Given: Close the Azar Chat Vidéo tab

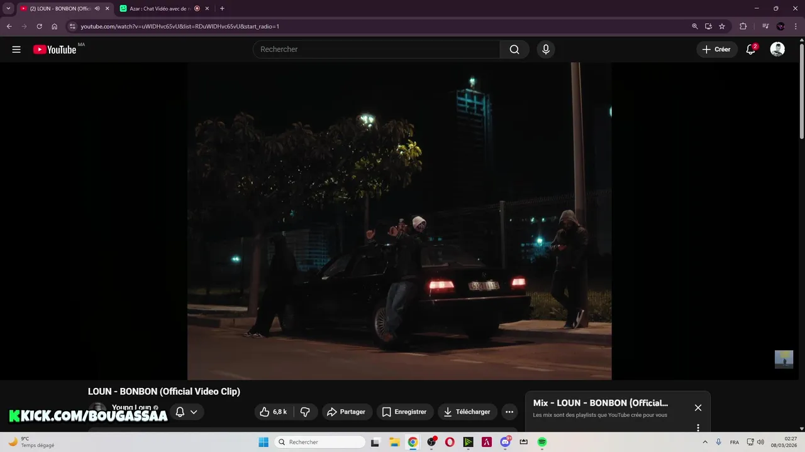Looking at the screenshot, I should [207, 9].
